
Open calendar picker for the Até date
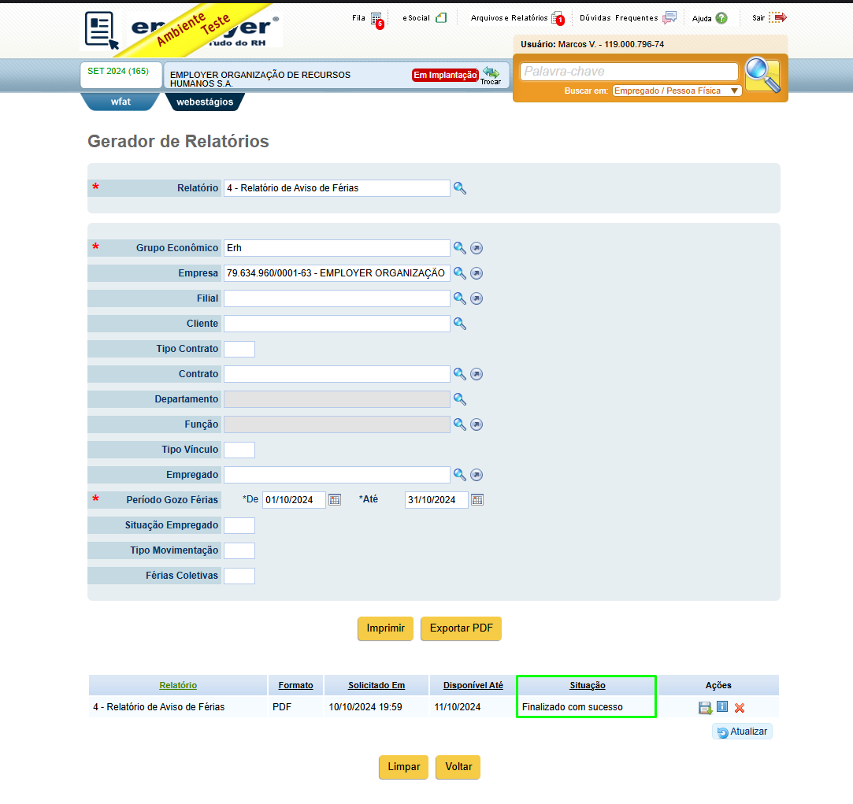(477, 500)
